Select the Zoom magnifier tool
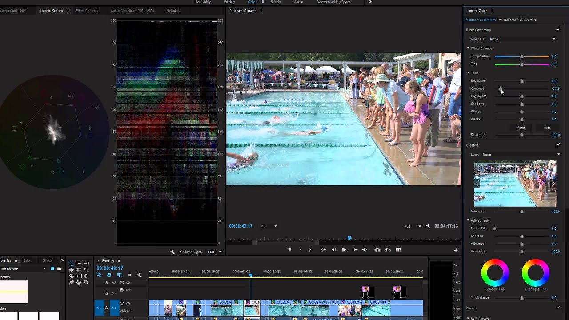Screen dimensions: 569x320 tap(86, 282)
